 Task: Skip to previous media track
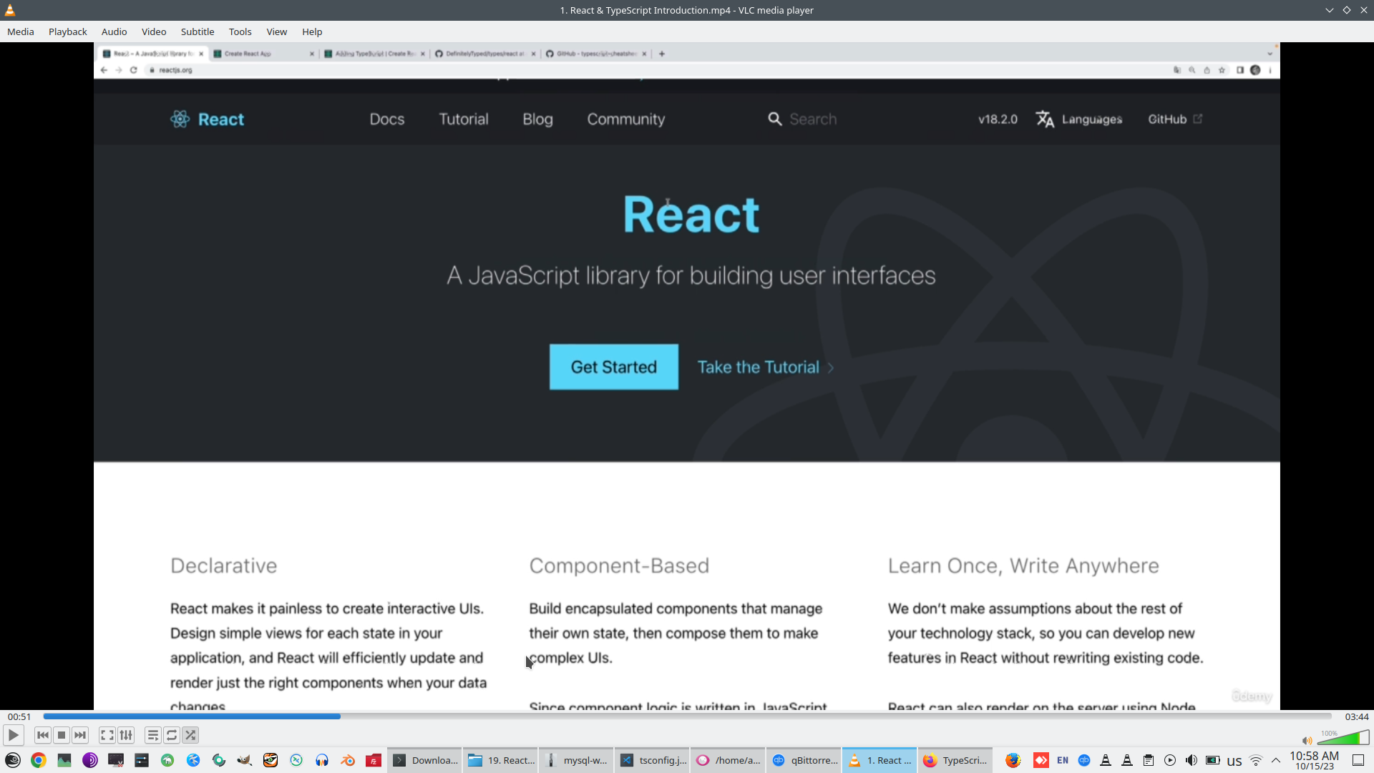(43, 735)
